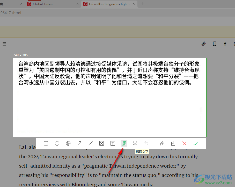Confirm screenshot with the green checkmark
This screenshot has width=235, height=187.
click(196, 143)
